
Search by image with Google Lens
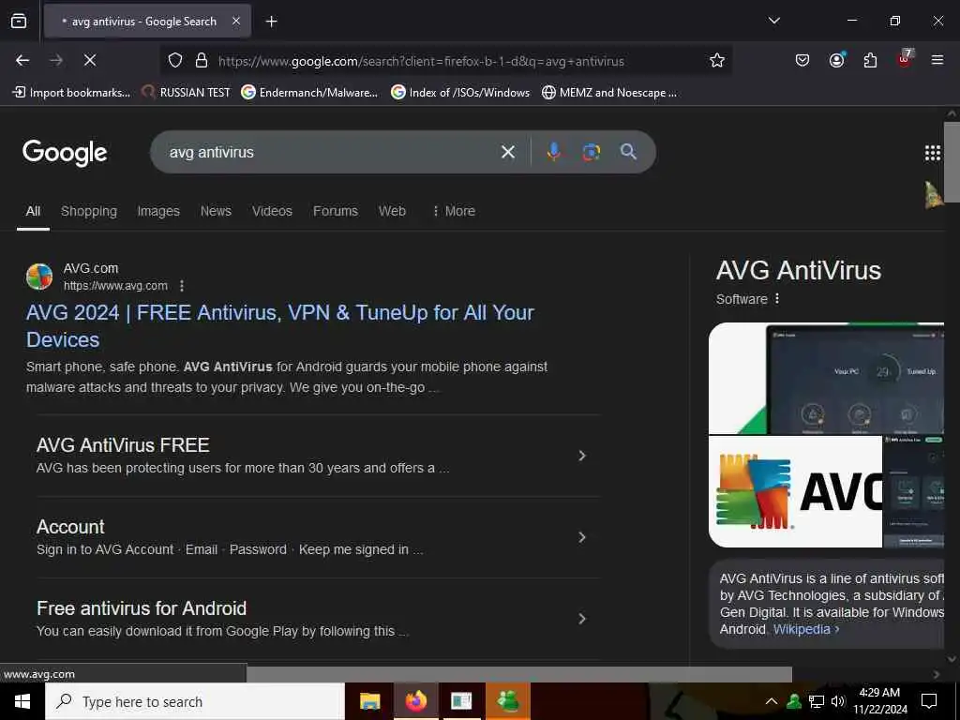[x=591, y=152]
